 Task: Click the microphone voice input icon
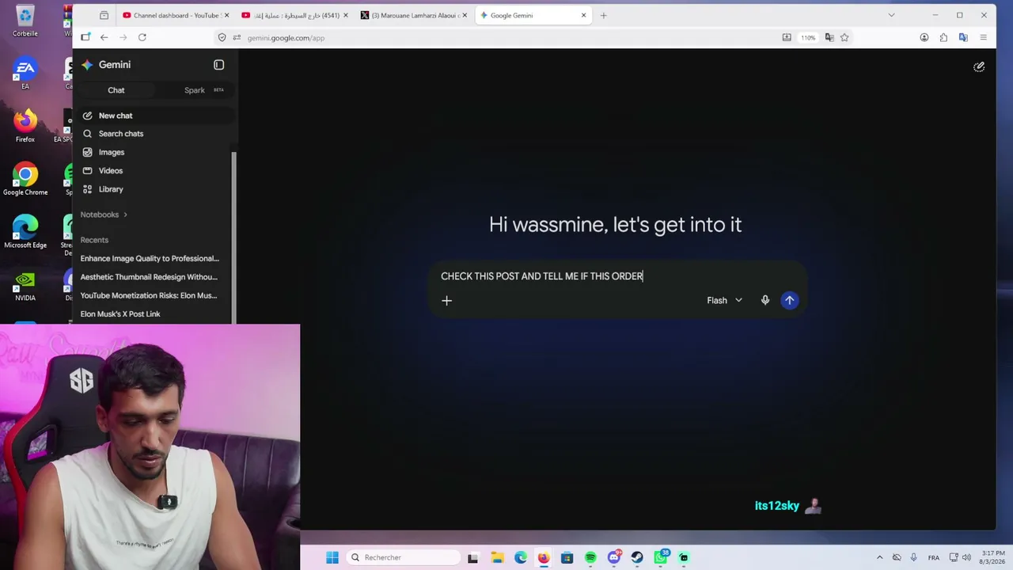(x=765, y=301)
